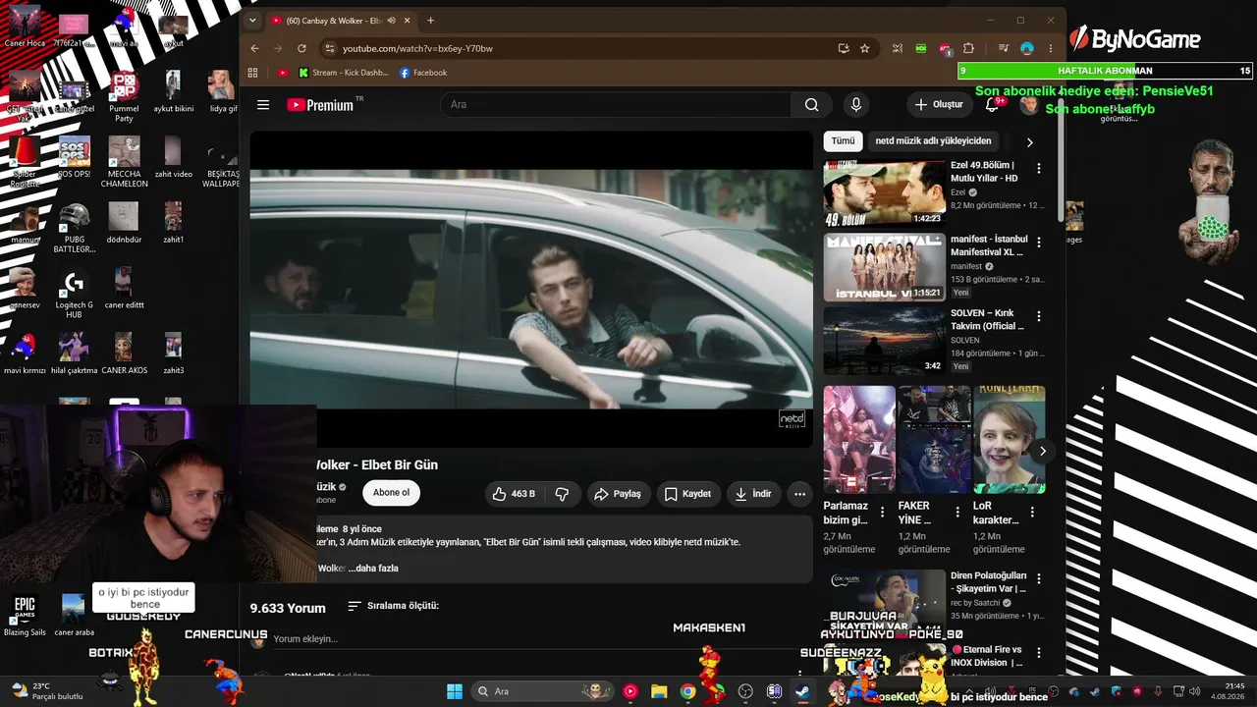Focus the YouTube search field
The height and width of the screenshot is (707, 1257).
tap(616, 105)
